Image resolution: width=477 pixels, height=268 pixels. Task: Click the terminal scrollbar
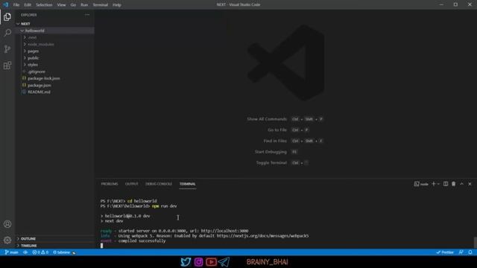(x=475, y=242)
